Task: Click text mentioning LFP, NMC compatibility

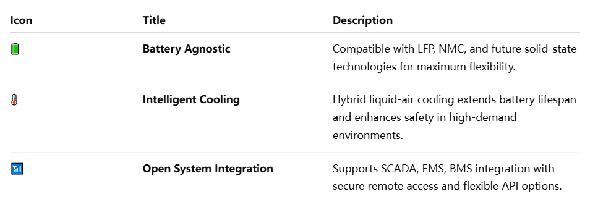Action: (455, 49)
